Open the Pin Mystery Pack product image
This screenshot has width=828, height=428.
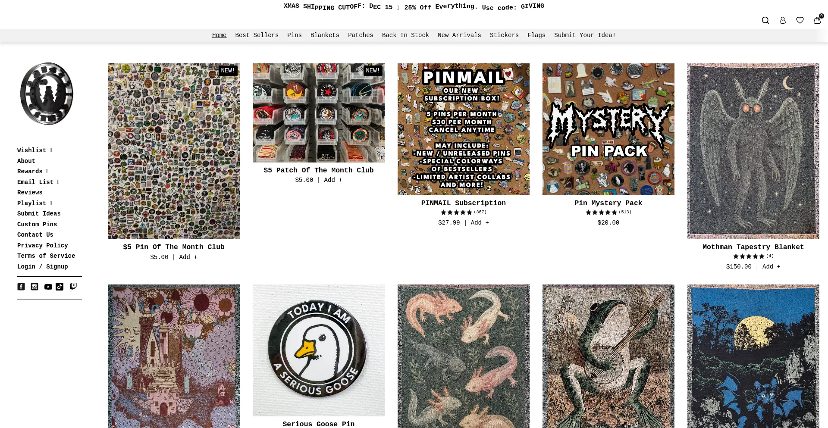coord(608,129)
